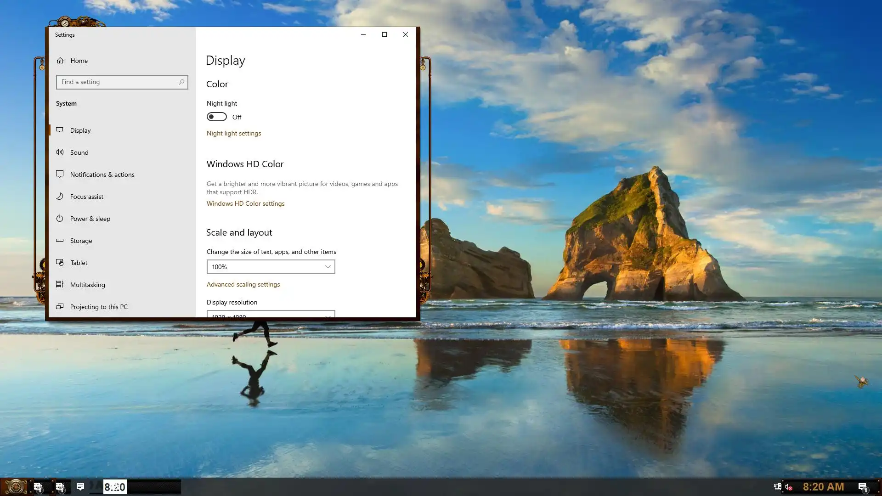
Task: Go to Storage settings
Action: point(81,241)
